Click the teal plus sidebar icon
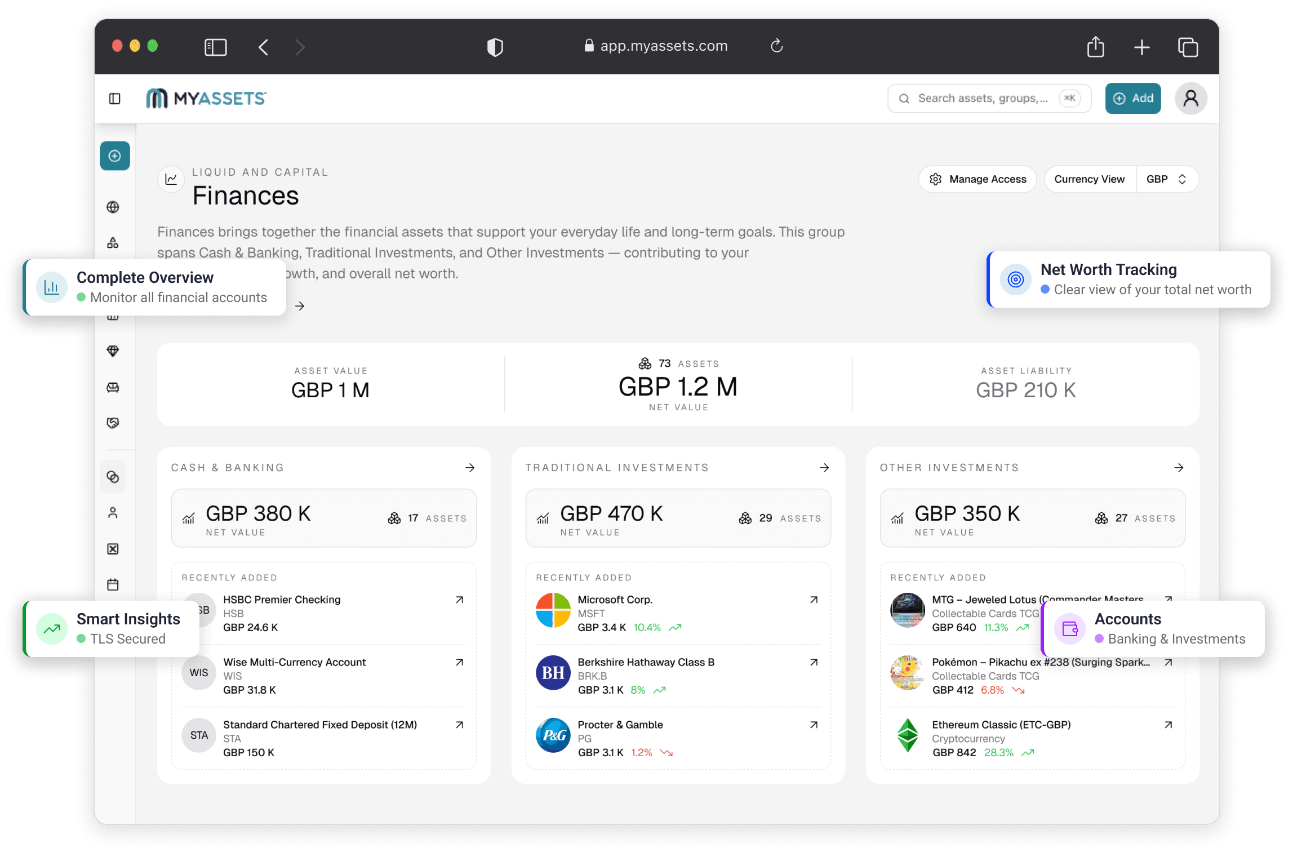 [x=115, y=156]
